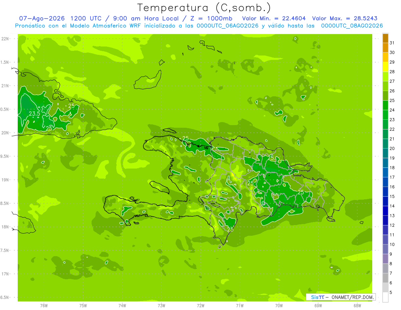This screenshot has height=310, width=401.
Task: Click the gray swatch between 6 and 7
Action: point(385,278)
